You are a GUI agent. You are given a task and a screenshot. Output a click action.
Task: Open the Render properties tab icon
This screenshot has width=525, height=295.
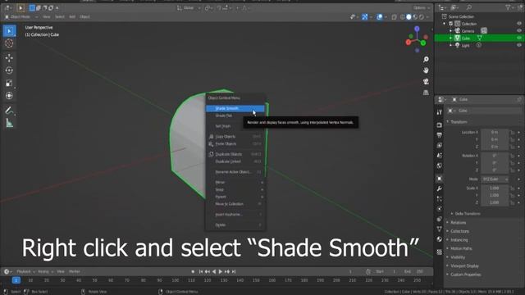click(x=440, y=125)
